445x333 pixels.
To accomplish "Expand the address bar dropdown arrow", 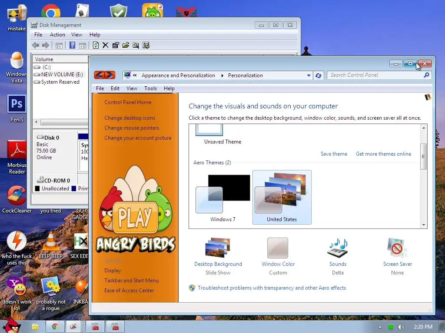I will (x=309, y=75).
